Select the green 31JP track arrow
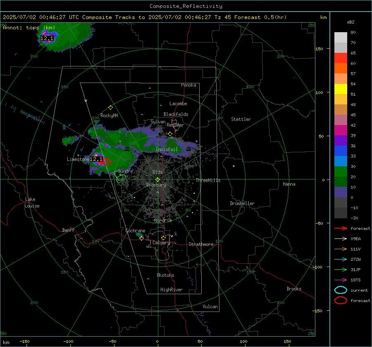The image size is (372, 347). pyautogui.click(x=341, y=269)
